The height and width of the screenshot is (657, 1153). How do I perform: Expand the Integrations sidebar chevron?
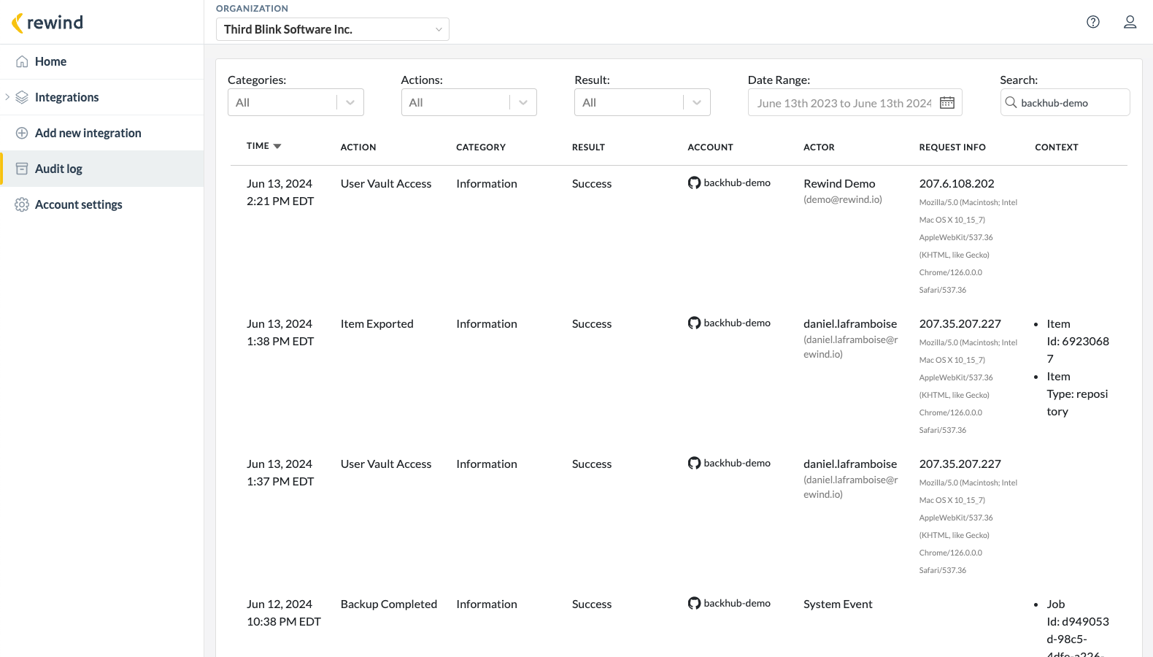(7, 96)
